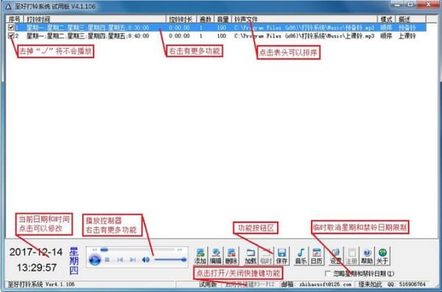442x292 pixels.
Task: Click the 加载 (Load) folder icon
Action: click(x=250, y=256)
